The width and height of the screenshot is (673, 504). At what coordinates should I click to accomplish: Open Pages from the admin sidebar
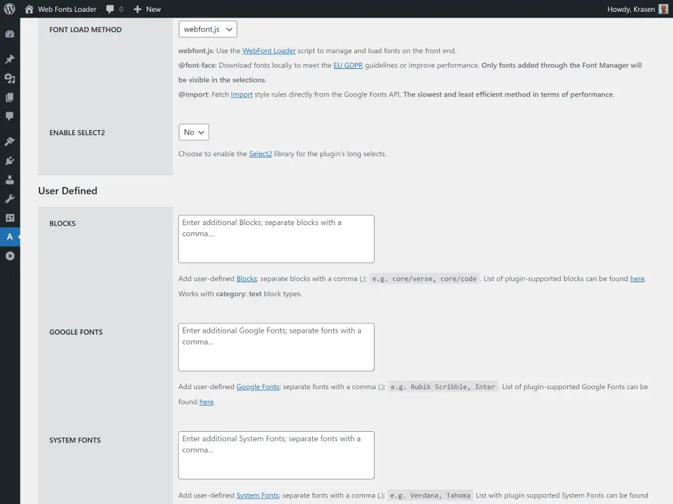click(10, 97)
